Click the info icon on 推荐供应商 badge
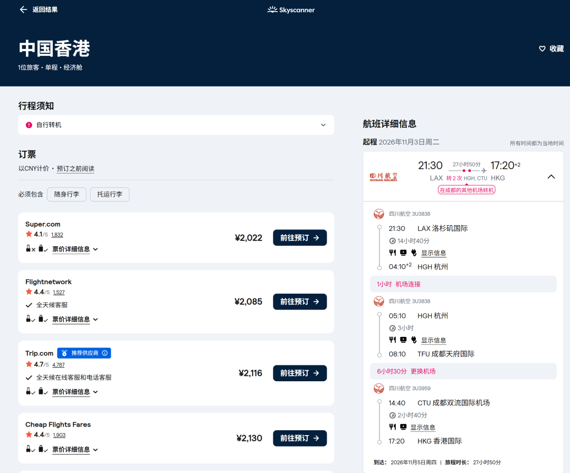The height and width of the screenshot is (473, 570). tap(104, 353)
